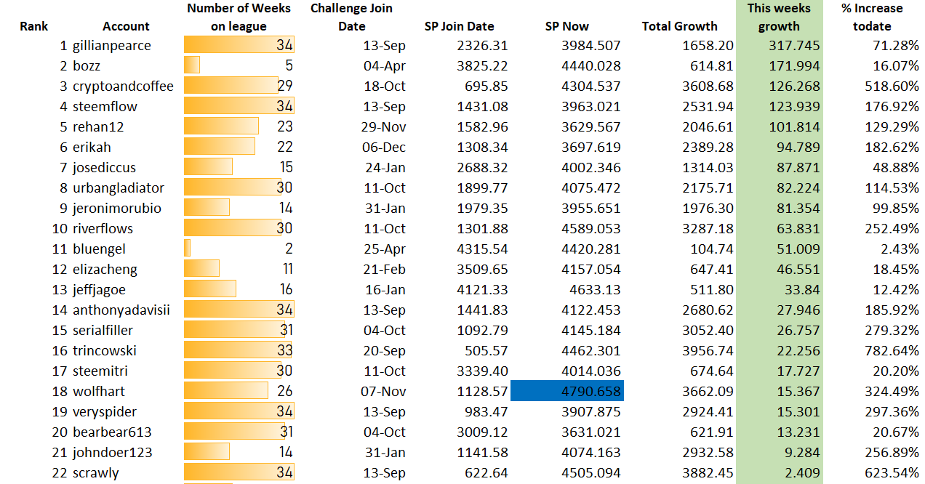
Task: Click the blue highlighted 4790.658 cell
Action: pyautogui.click(x=567, y=391)
